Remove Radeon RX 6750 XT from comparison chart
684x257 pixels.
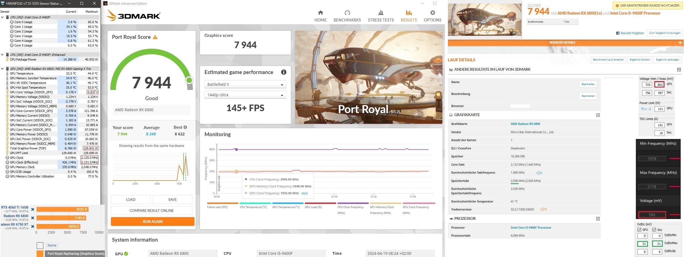pos(33,226)
